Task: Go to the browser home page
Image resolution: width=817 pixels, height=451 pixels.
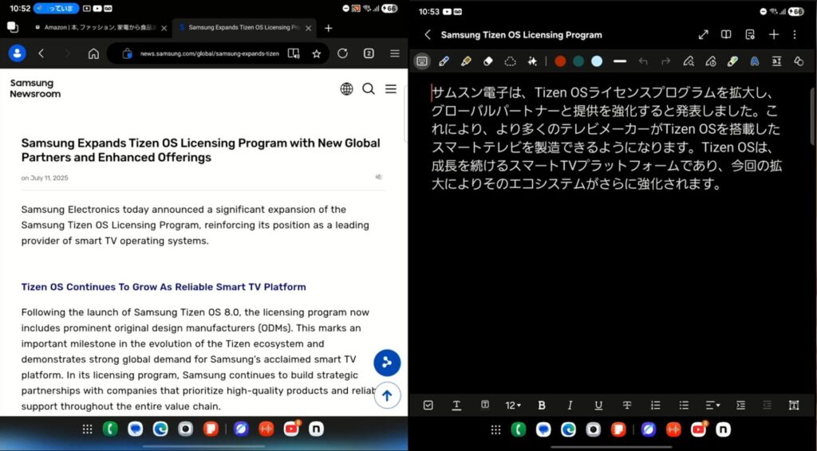Action: pos(93,53)
